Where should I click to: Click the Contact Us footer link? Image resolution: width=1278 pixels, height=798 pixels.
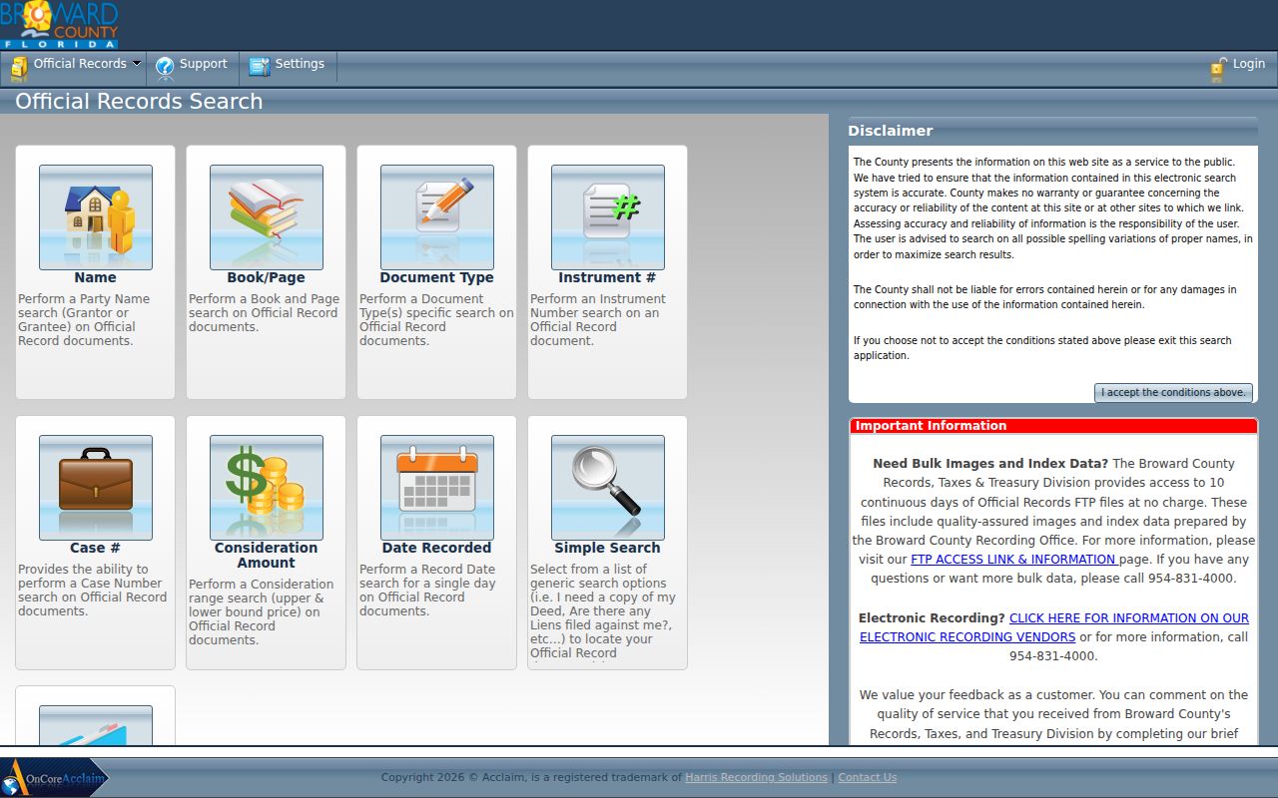click(868, 778)
